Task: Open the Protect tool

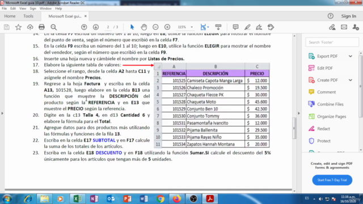Action: tap(324, 141)
